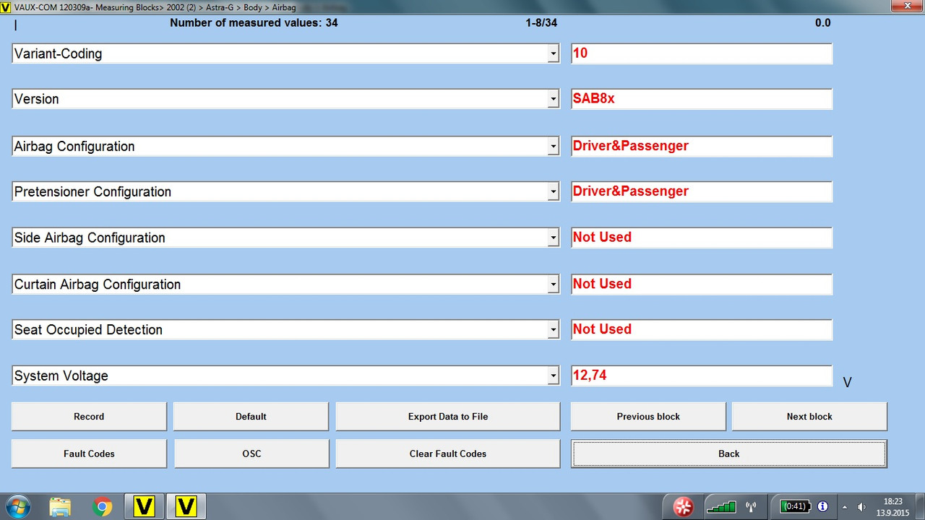
Task: Show hidden tray icons arrow
Action: point(845,507)
